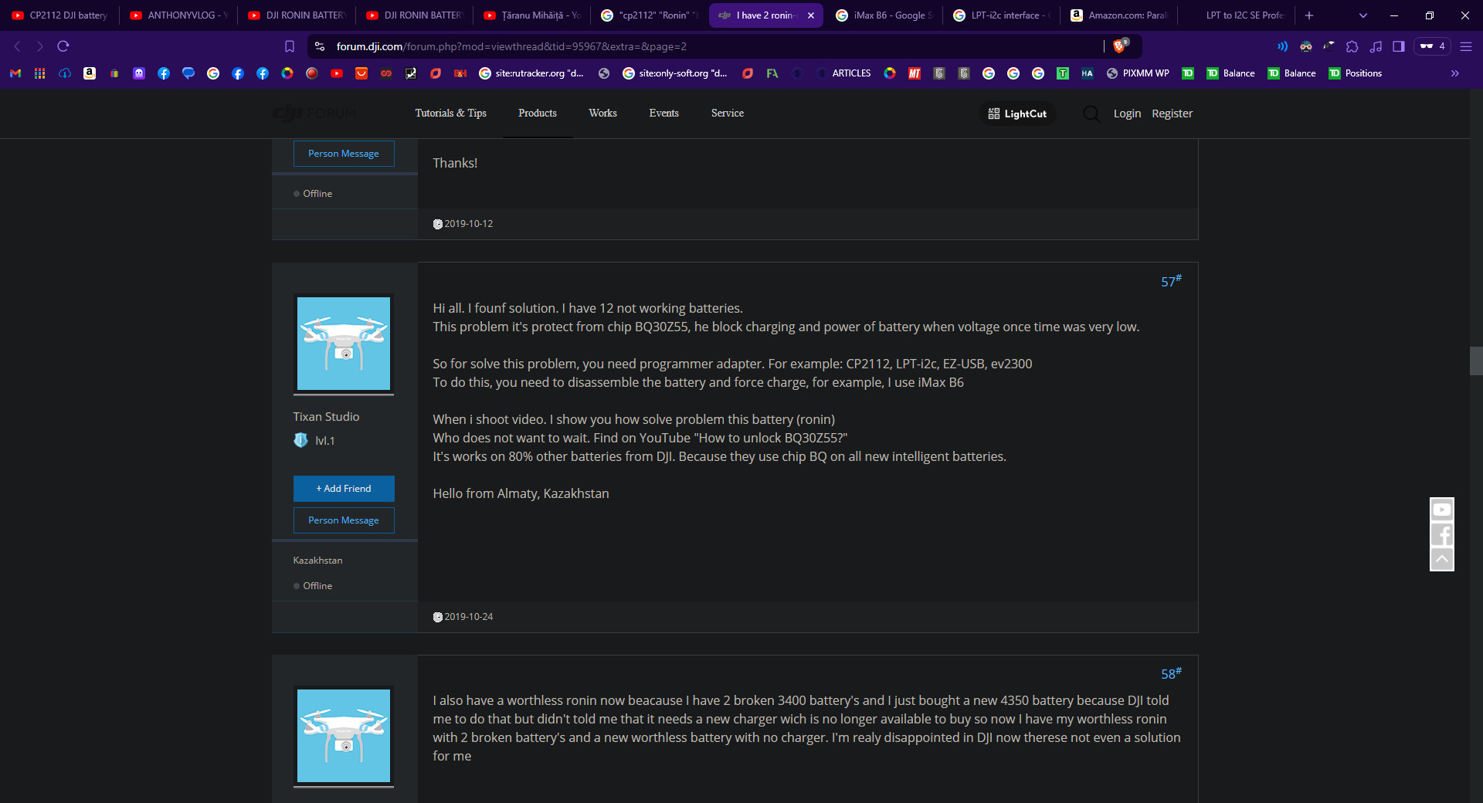Open the tab list dropdown arrow
Image resolution: width=1483 pixels, height=803 pixels.
pyautogui.click(x=1363, y=15)
